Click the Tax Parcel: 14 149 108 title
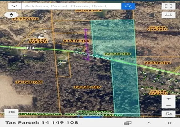 pyautogui.click(x=42, y=122)
